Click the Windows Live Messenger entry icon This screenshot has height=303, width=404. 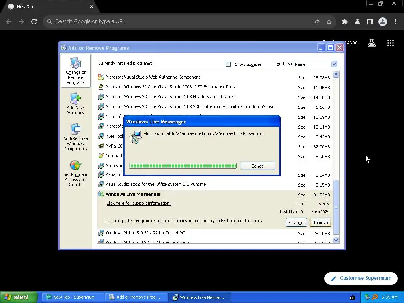[x=101, y=194]
